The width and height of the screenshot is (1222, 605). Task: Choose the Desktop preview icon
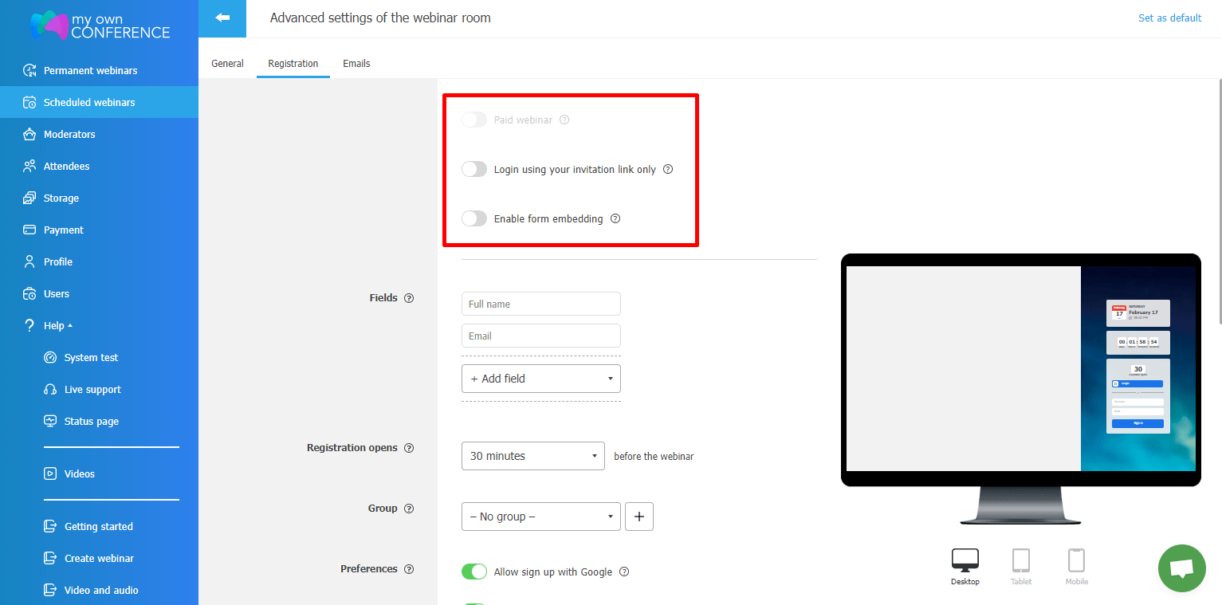[965, 561]
